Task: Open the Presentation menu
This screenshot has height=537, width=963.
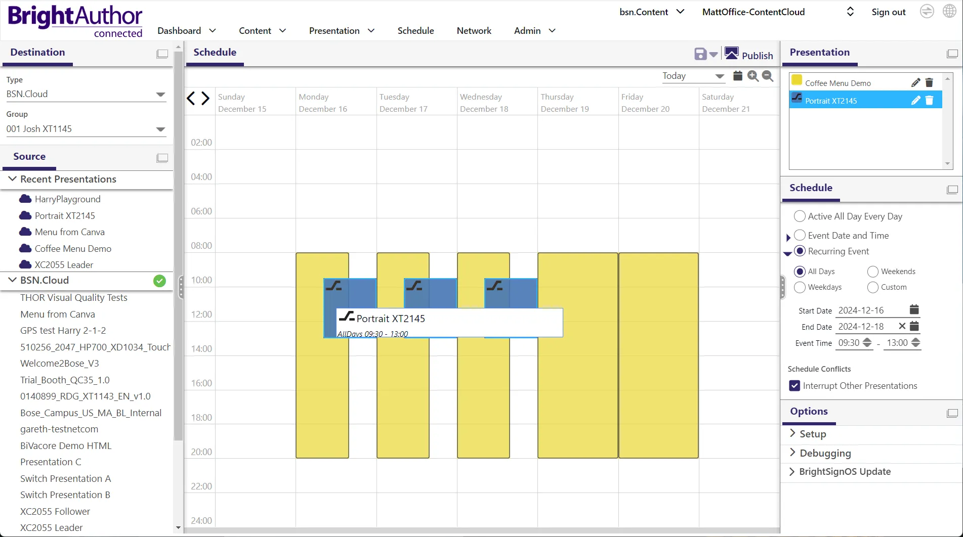Action: click(342, 30)
